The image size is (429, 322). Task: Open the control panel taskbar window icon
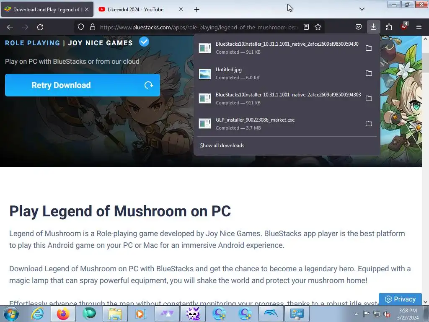click(x=297, y=314)
